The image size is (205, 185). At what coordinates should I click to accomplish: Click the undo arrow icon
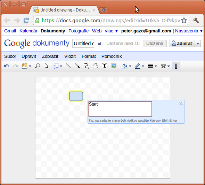[x=7, y=66]
